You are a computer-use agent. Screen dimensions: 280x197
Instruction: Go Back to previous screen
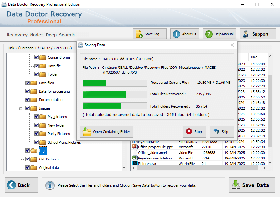click(x=22, y=185)
